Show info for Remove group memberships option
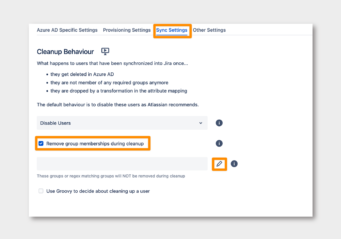This screenshot has height=239, width=341. [x=219, y=143]
